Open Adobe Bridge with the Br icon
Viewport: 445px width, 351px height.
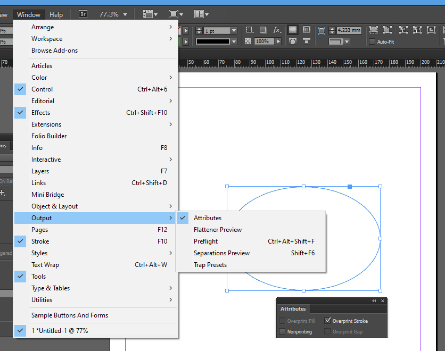83,14
